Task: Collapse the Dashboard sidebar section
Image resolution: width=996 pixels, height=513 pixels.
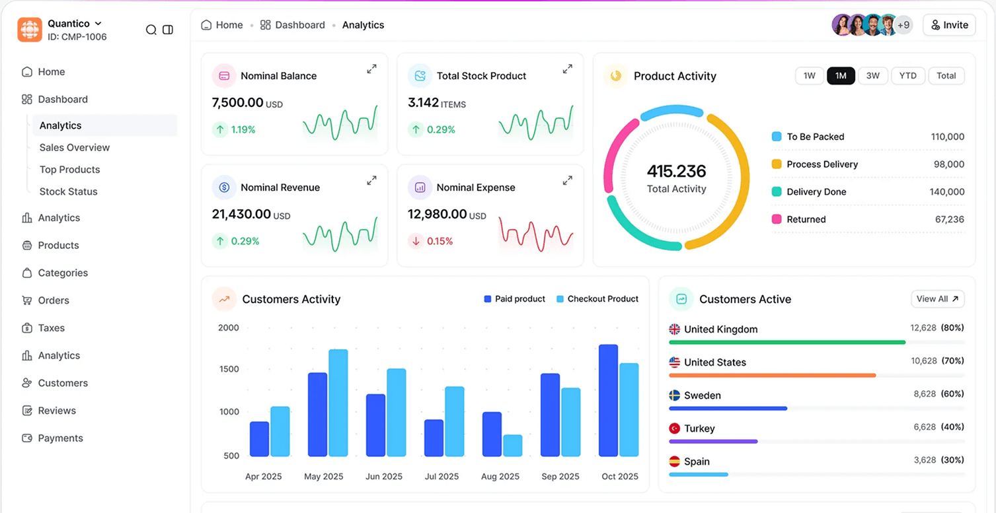Action: (63, 99)
